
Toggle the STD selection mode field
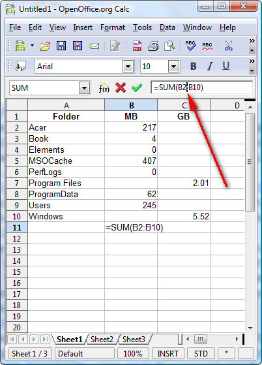point(201,354)
